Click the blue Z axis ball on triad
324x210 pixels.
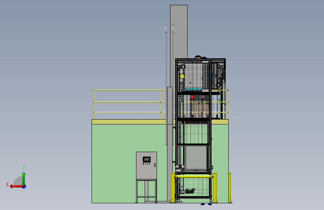pyautogui.click(x=24, y=186)
